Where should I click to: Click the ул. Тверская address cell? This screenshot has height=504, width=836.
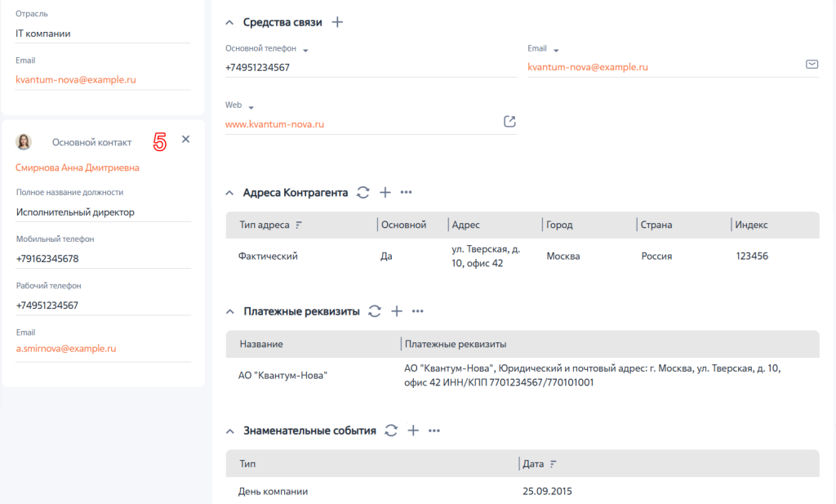click(486, 256)
